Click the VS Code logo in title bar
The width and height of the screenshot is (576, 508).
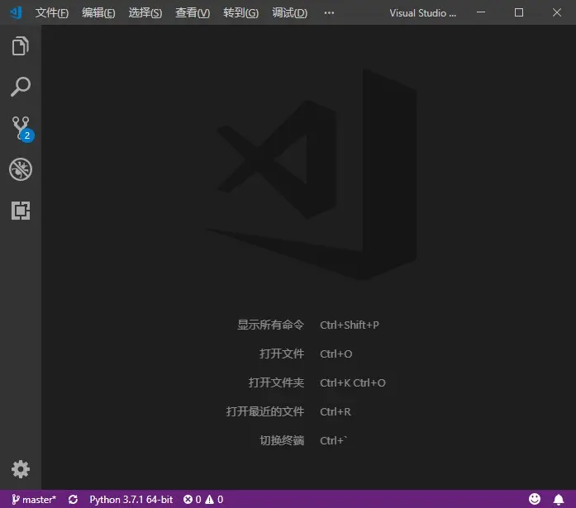[16, 12]
